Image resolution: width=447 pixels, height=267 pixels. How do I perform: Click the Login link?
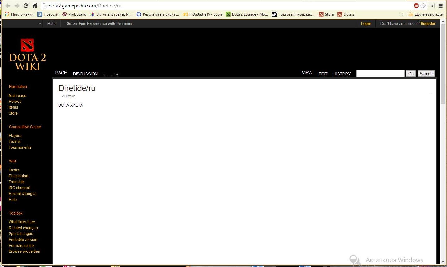tap(366, 24)
